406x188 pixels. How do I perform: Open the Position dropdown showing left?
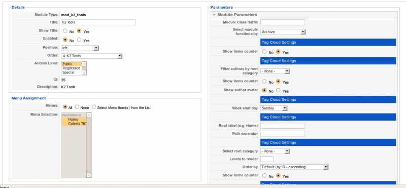click(x=80, y=48)
